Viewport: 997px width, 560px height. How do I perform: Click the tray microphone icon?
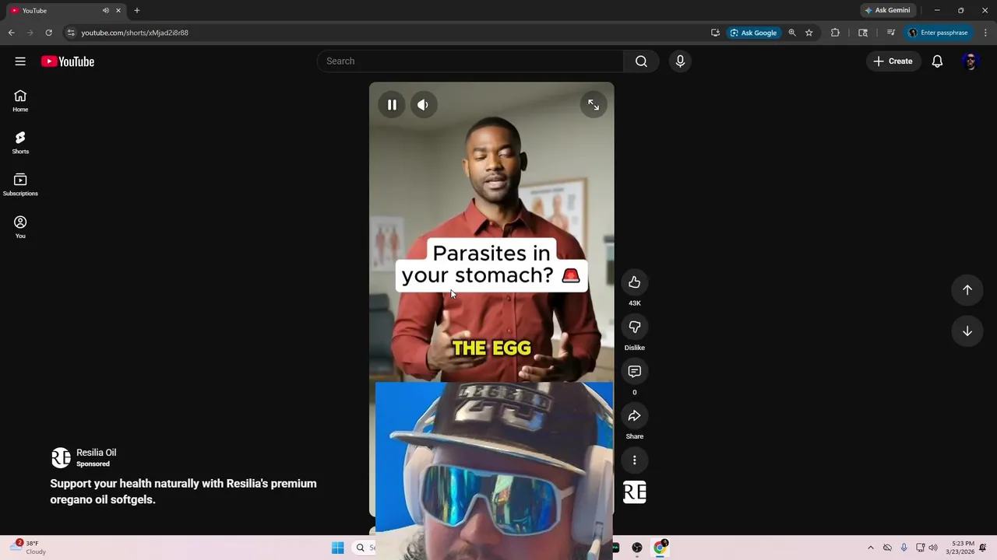tap(904, 548)
